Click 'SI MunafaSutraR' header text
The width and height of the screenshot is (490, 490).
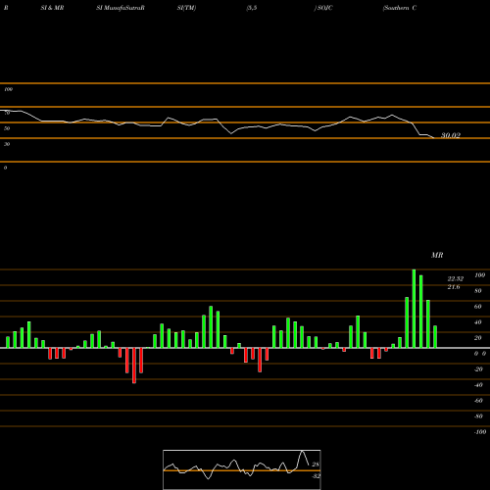coord(121,8)
